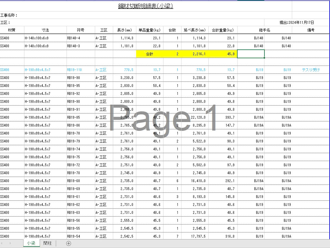Select the 小梁 sheet tab

31,243
